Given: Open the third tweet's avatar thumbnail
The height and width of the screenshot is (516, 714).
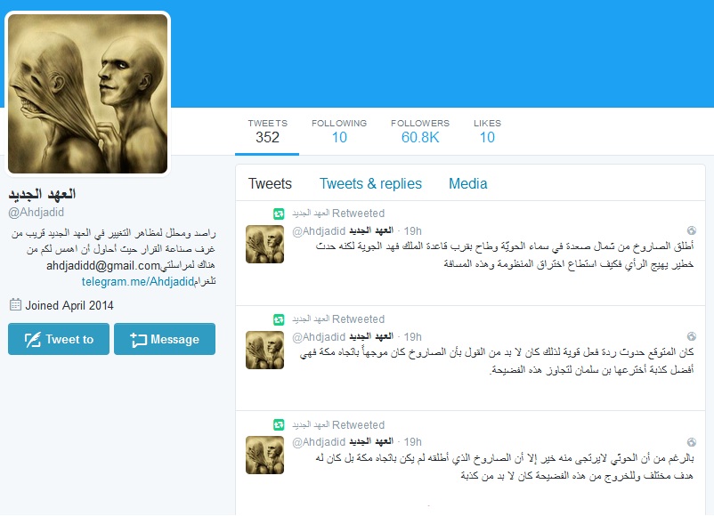Looking at the screenshot, I should click(264, 455).
